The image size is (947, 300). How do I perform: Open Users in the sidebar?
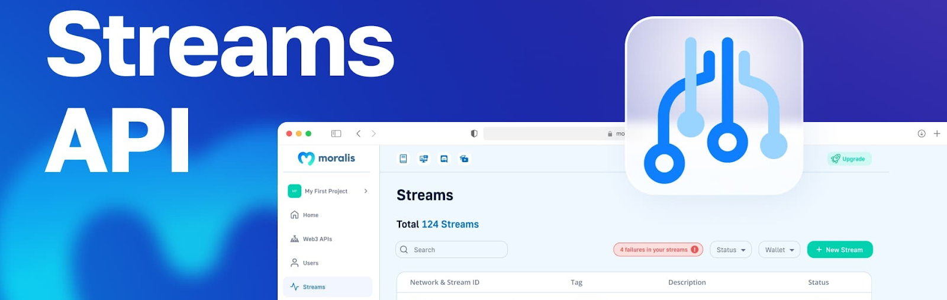pos(327,263)
